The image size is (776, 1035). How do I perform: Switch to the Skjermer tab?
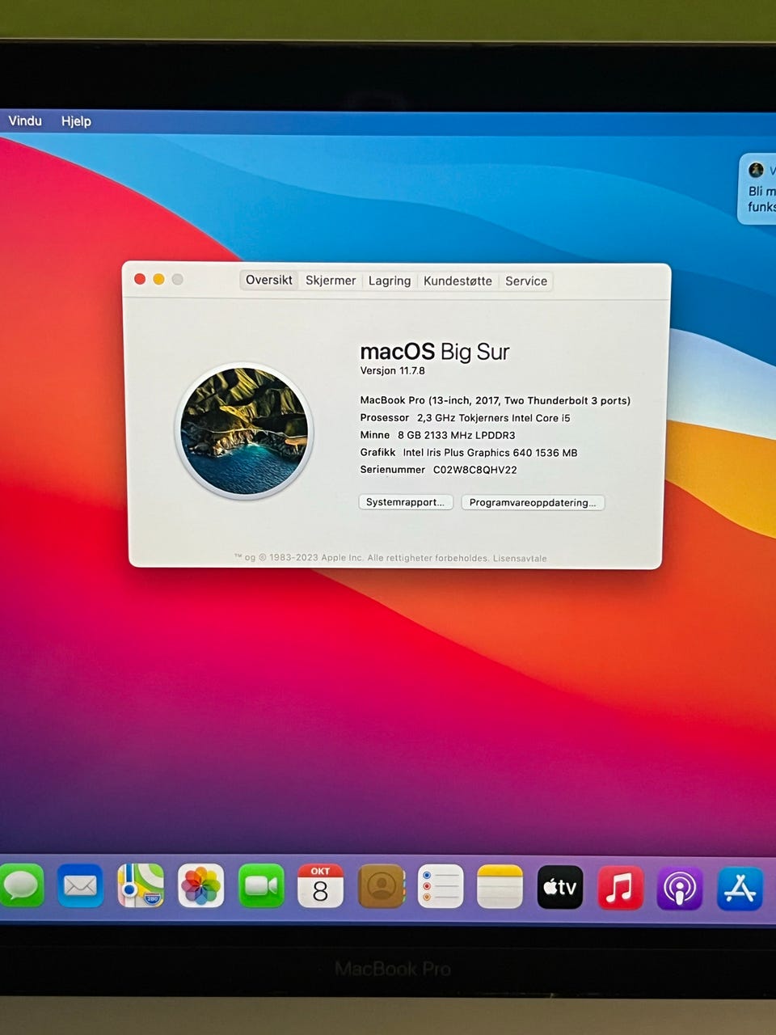click(x=331, y=280)
